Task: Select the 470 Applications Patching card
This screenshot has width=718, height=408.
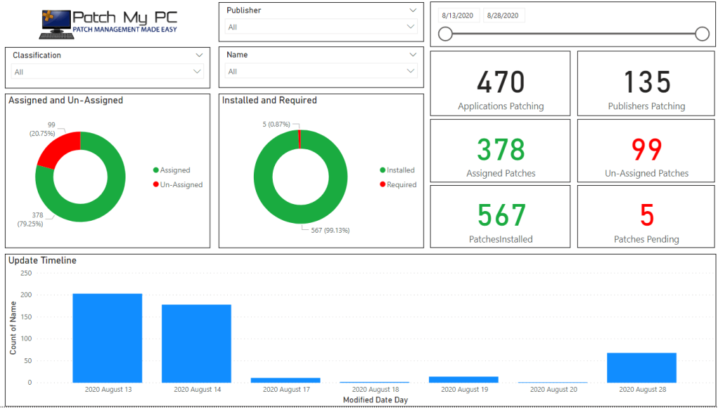Action: coord(500,83)
